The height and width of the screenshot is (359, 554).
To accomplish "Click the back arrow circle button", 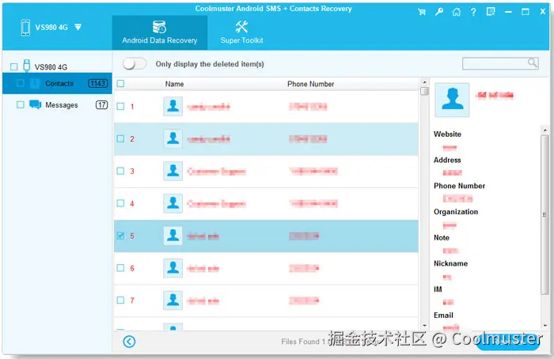I will click(129, 342).
